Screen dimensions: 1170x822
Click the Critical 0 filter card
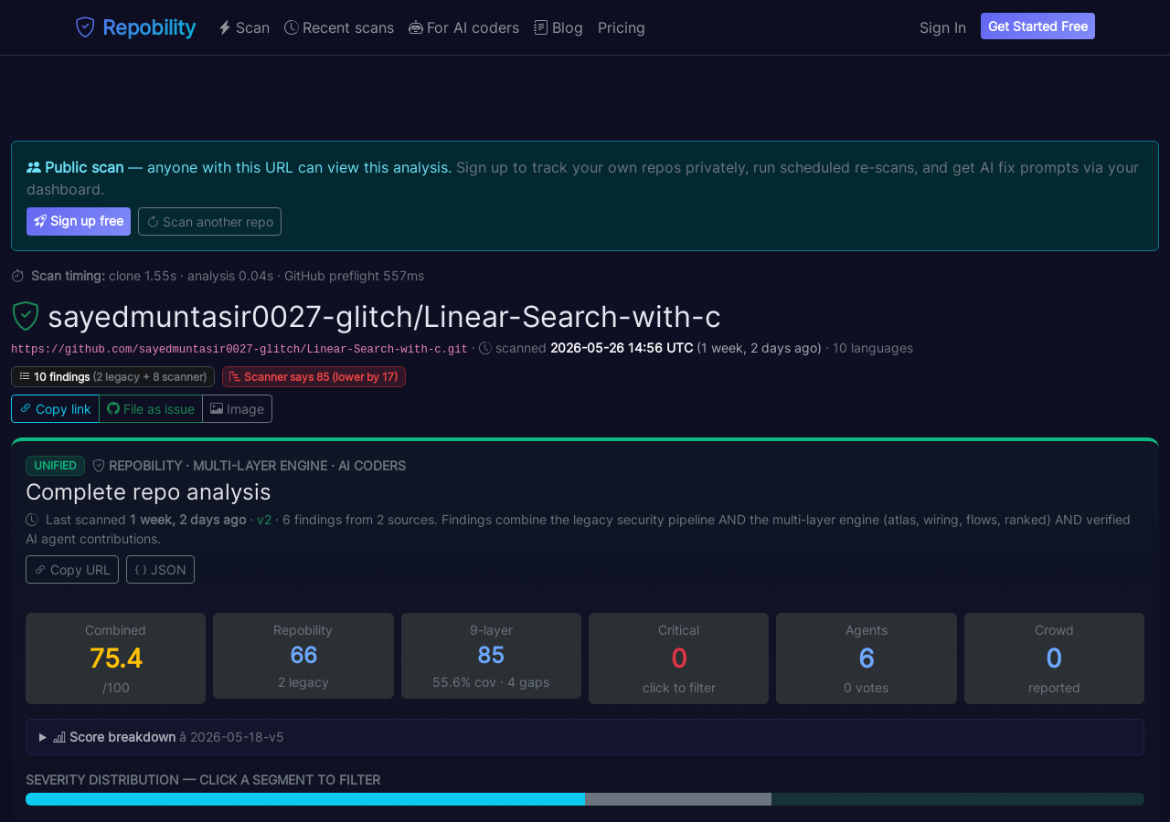tap(678, 659)
